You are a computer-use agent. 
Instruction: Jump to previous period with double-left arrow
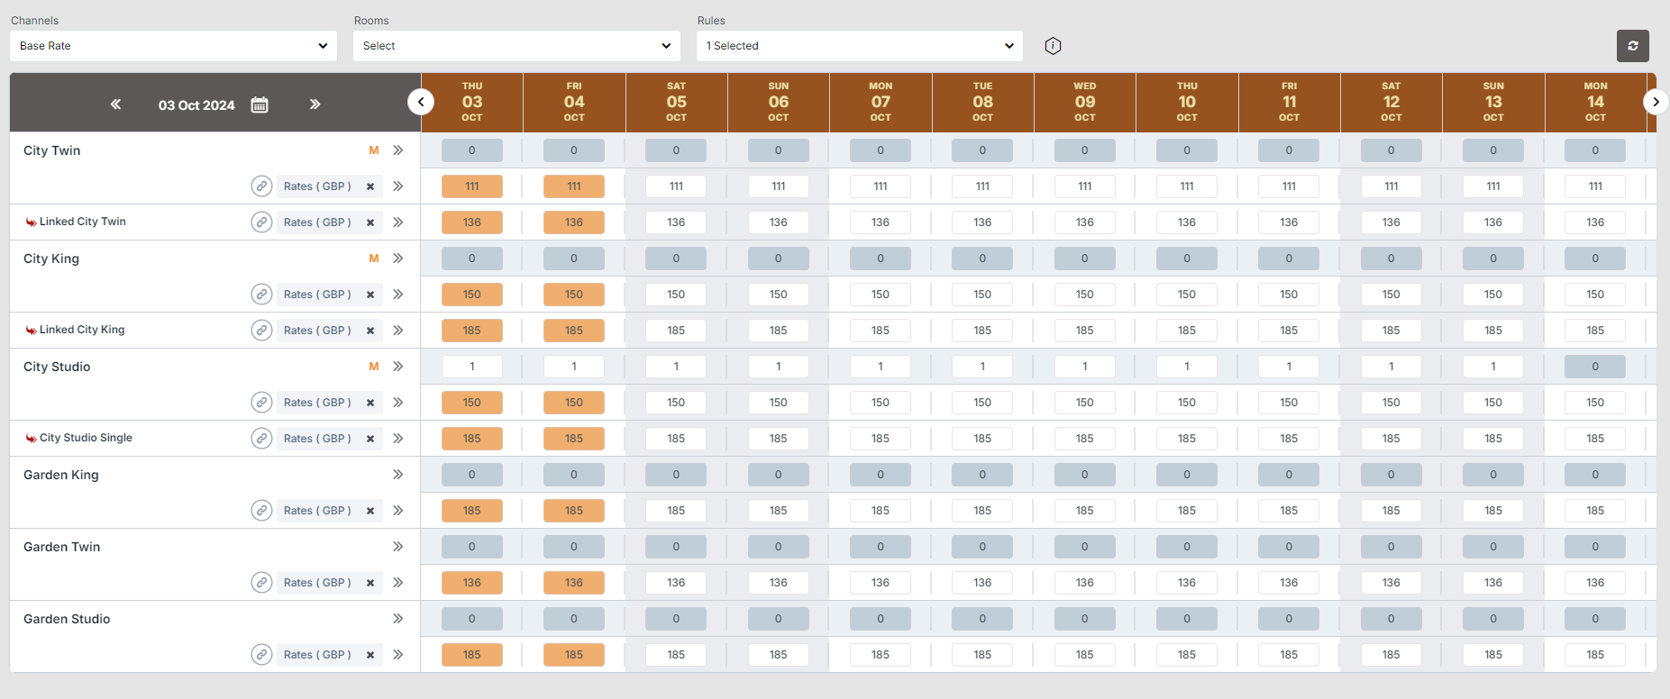coord(115,104)
